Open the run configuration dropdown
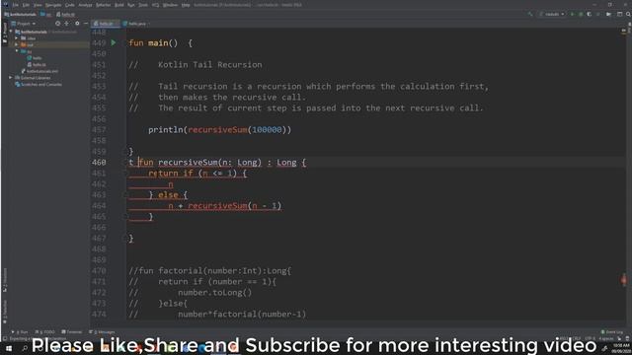This screenshot has width=632, height=355. point(552,14)
